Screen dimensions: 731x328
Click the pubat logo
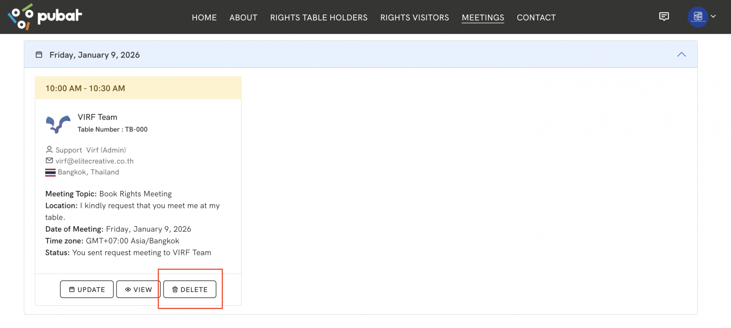pyautogui.click(x=45, y=17)
